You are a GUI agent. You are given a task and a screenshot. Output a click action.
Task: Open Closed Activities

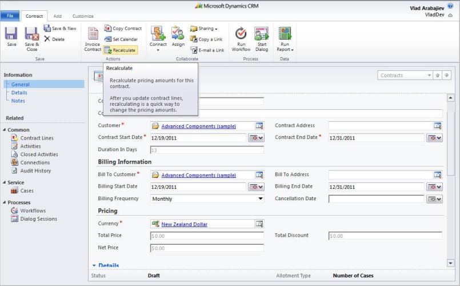click(34, 154)
